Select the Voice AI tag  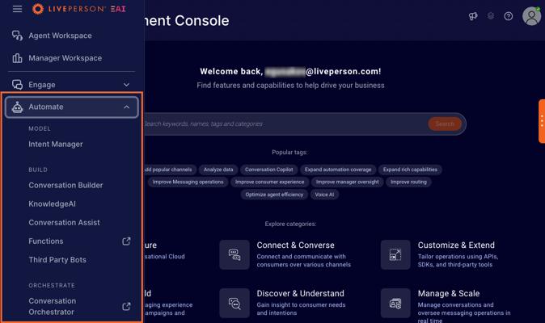pyautogui.click(x=324, y=195)
